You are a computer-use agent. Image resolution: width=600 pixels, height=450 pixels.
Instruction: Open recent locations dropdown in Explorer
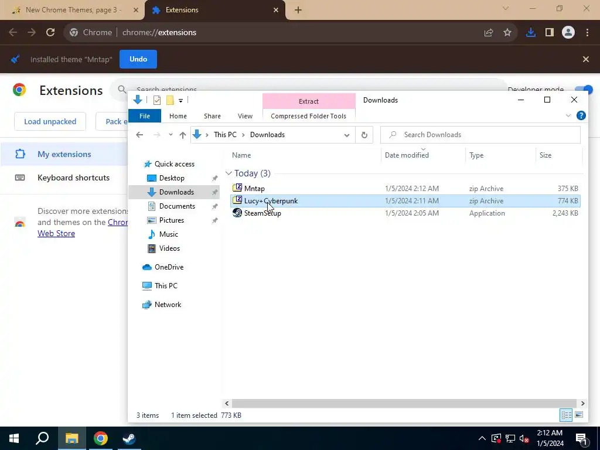pyautogui.click(x=171, y=135)
